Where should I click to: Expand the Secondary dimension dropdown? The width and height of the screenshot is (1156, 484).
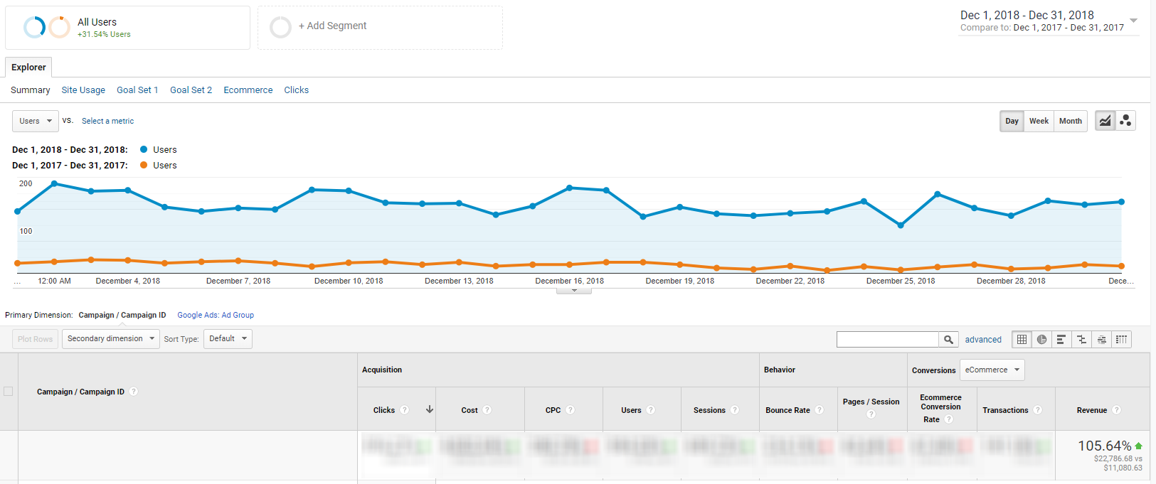point(111,339)
